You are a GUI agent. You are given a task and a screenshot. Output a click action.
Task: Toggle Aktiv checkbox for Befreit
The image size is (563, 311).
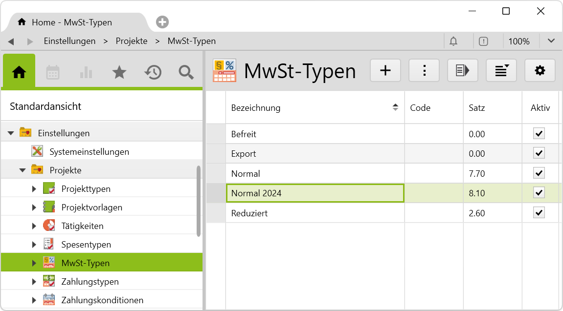coord(539,133)
